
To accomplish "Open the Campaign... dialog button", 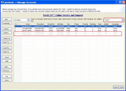I will [7, 23].
